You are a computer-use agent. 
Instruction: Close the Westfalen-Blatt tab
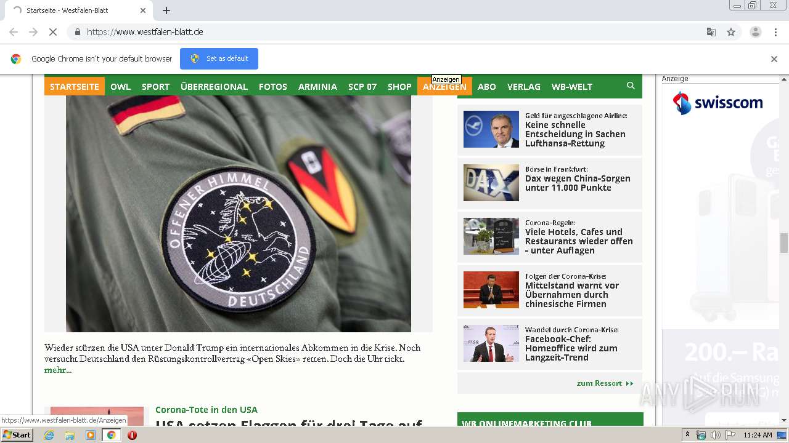(143, 10)
